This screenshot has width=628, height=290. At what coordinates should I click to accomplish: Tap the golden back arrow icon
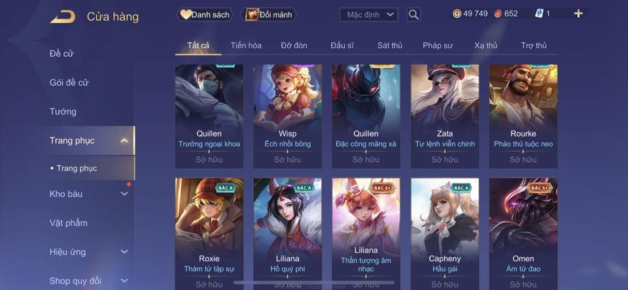pos(63,16)
